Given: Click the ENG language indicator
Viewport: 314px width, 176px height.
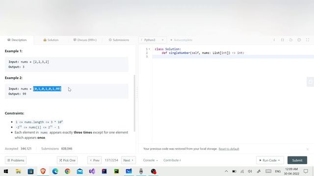Looking at the screenshot, I should pyautogui.click(x=278, y=171).
